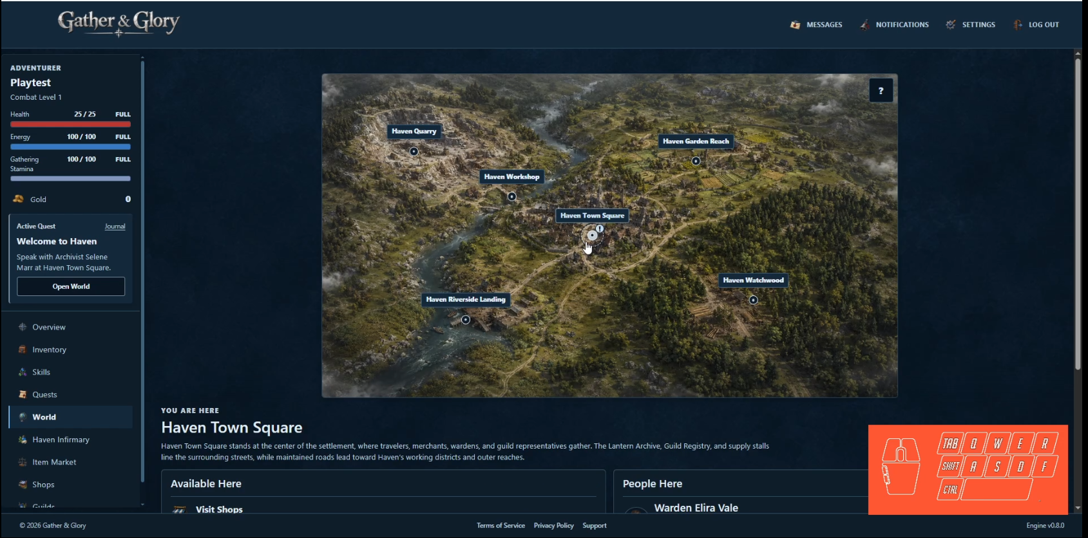The width and height of the screenshot is (1088, 538).
Task: Select the Haven Riverside Landing map marker
Action: (x=466, y=319)
